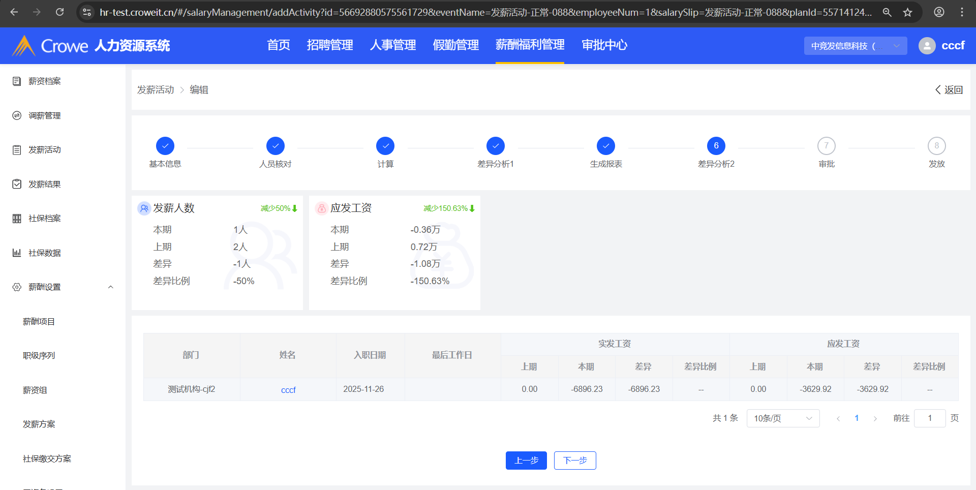Click the 社保档案 grid icon

17,219
